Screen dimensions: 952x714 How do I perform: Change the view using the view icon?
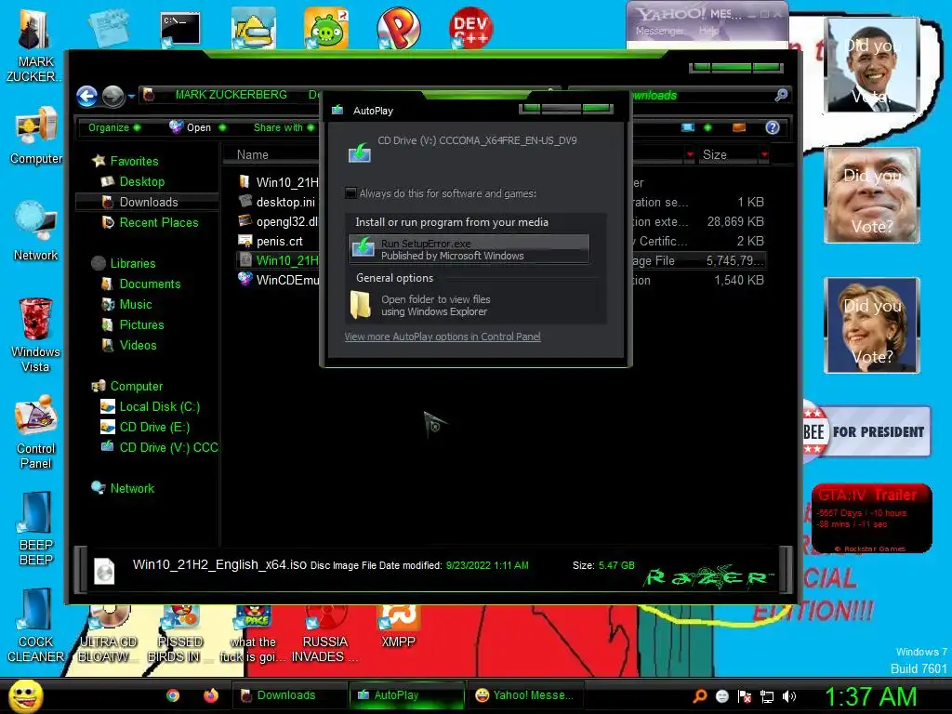tap(688, 127)
